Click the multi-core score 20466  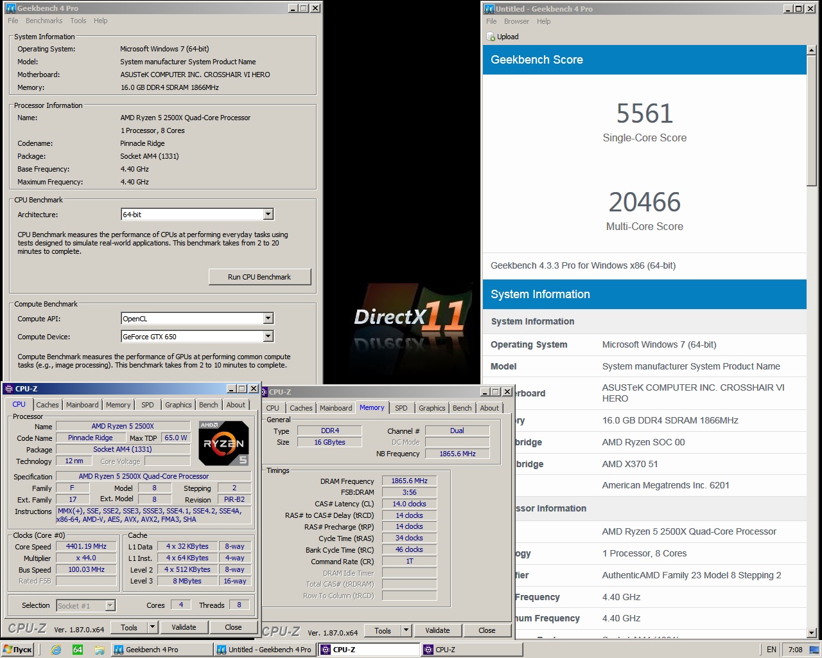[x=645, y=202]
